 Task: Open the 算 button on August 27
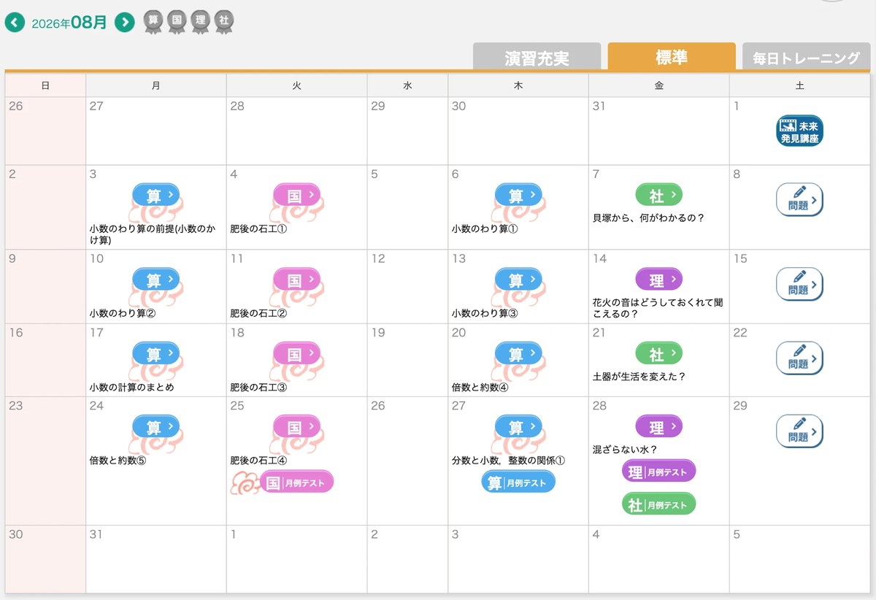point(518,427)
